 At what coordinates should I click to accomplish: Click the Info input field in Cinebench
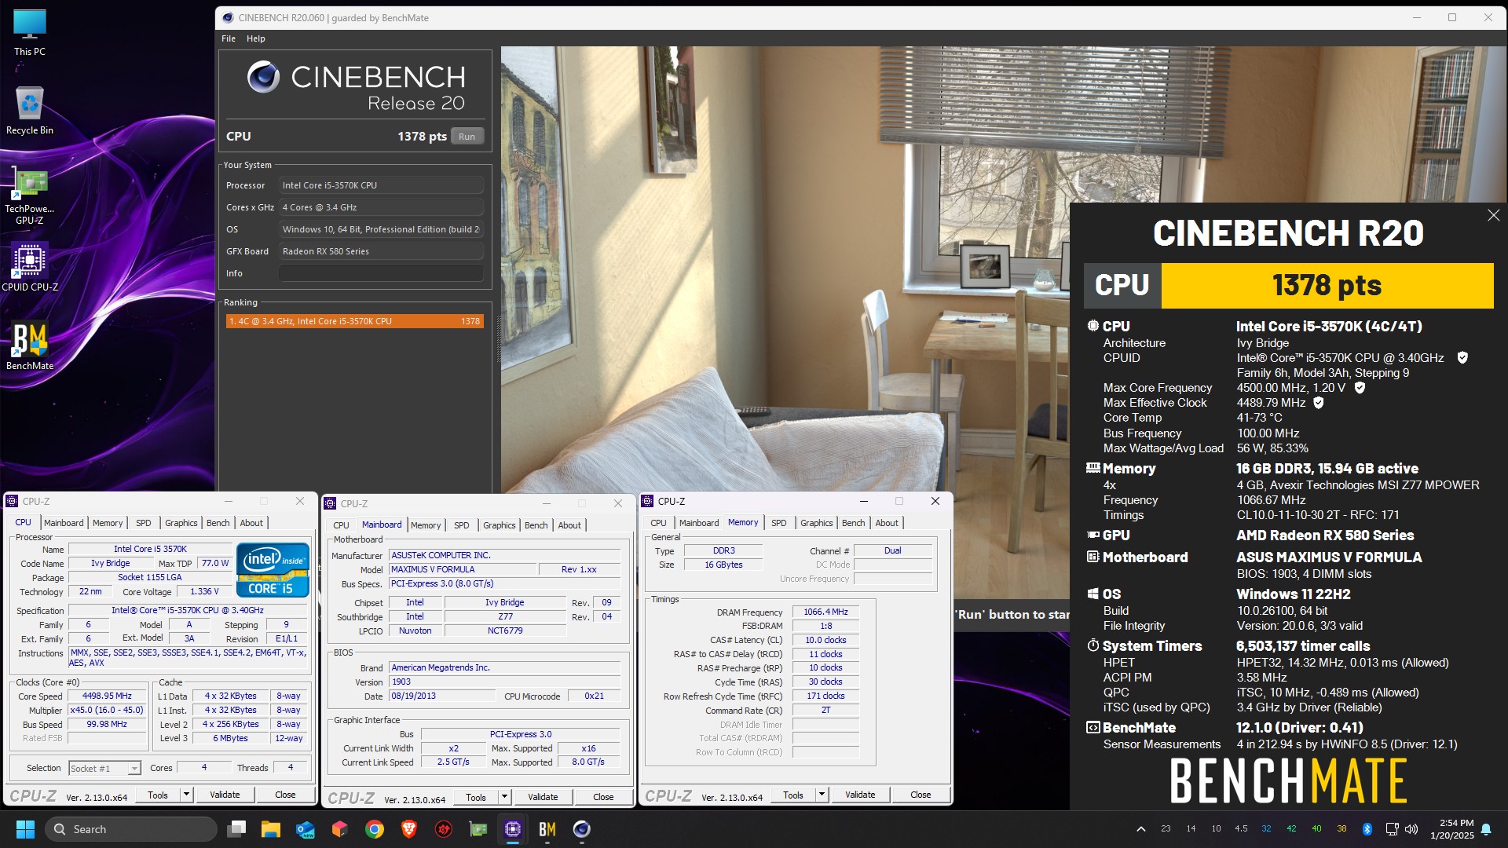[381, 273]
